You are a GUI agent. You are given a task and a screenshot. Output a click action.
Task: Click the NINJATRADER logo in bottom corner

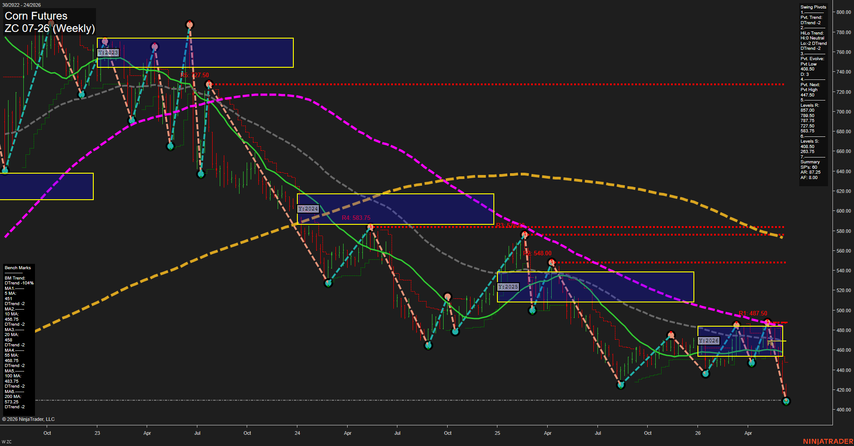click(828, 442)
